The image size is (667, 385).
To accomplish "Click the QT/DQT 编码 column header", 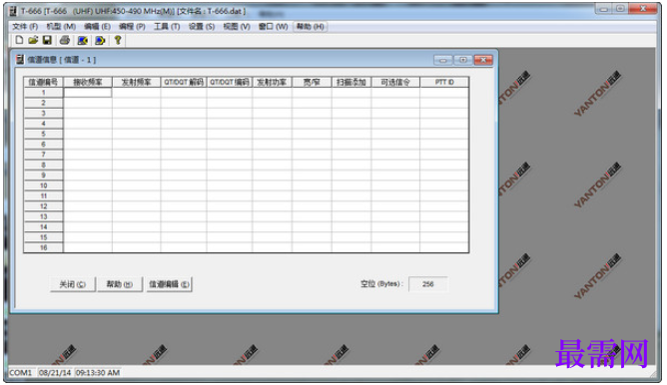I will point(230,82).
